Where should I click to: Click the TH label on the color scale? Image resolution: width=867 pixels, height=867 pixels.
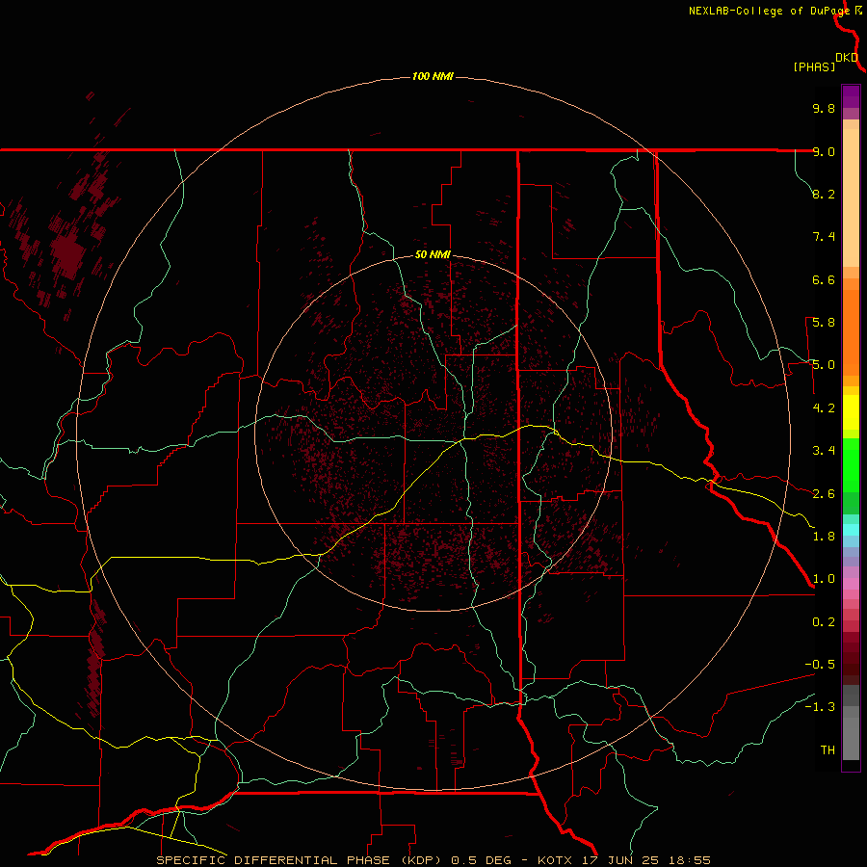828,750
